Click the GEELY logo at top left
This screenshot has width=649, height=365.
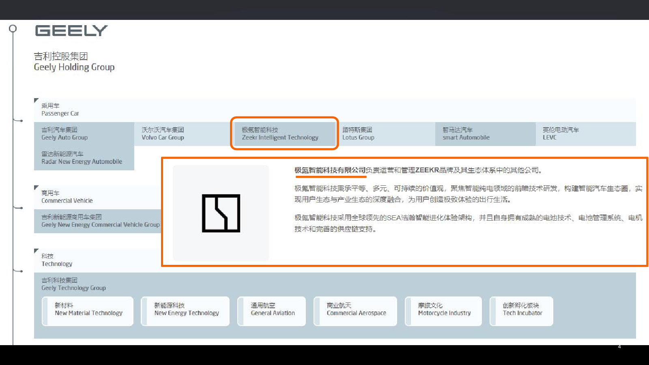tap(71, 30)
